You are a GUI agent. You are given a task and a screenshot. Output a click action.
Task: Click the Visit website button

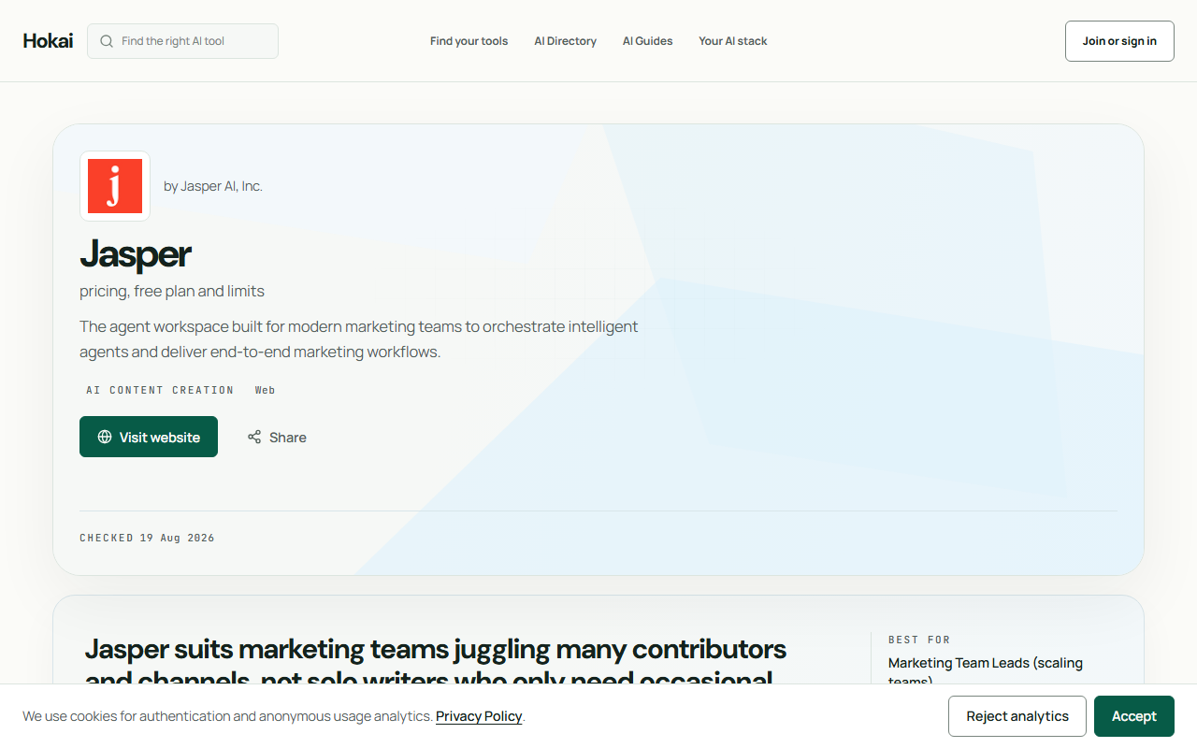click(149, 437)
